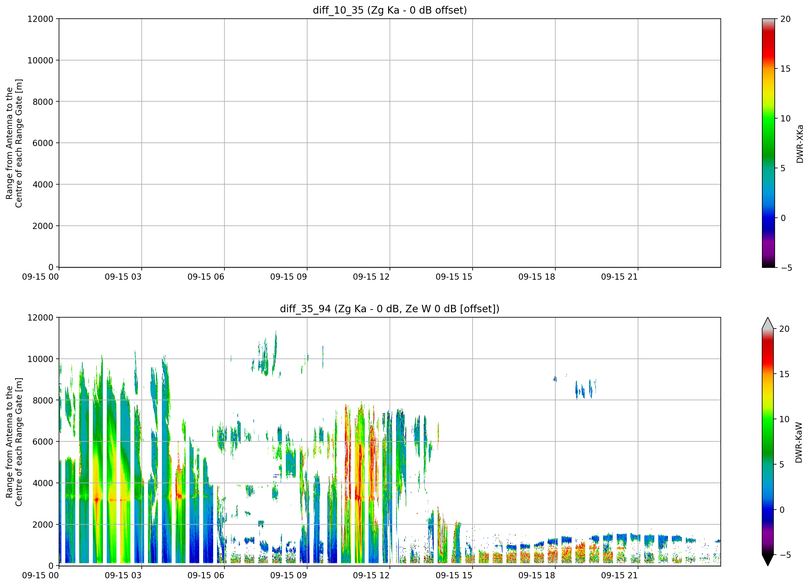Click the 09-15 12 time tick under diff_10_35 plot
The height and width of the screenshot is (586, 810).
371,277
